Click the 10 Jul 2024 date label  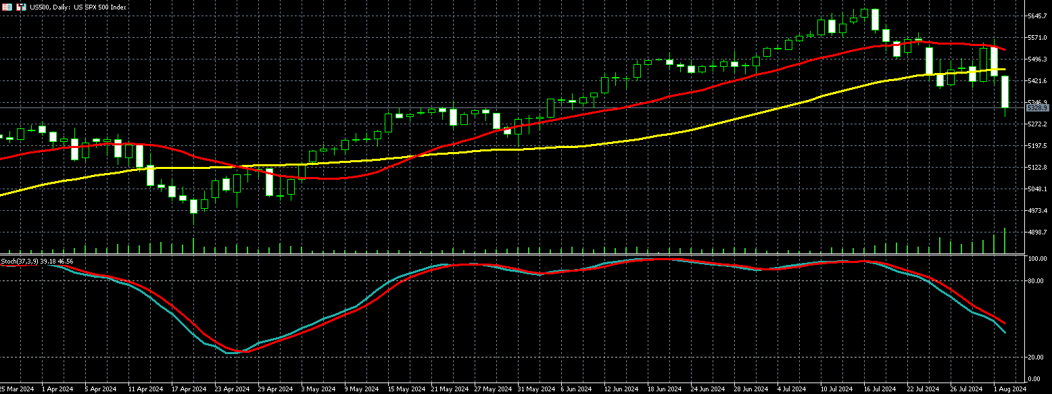pos(836,389)
